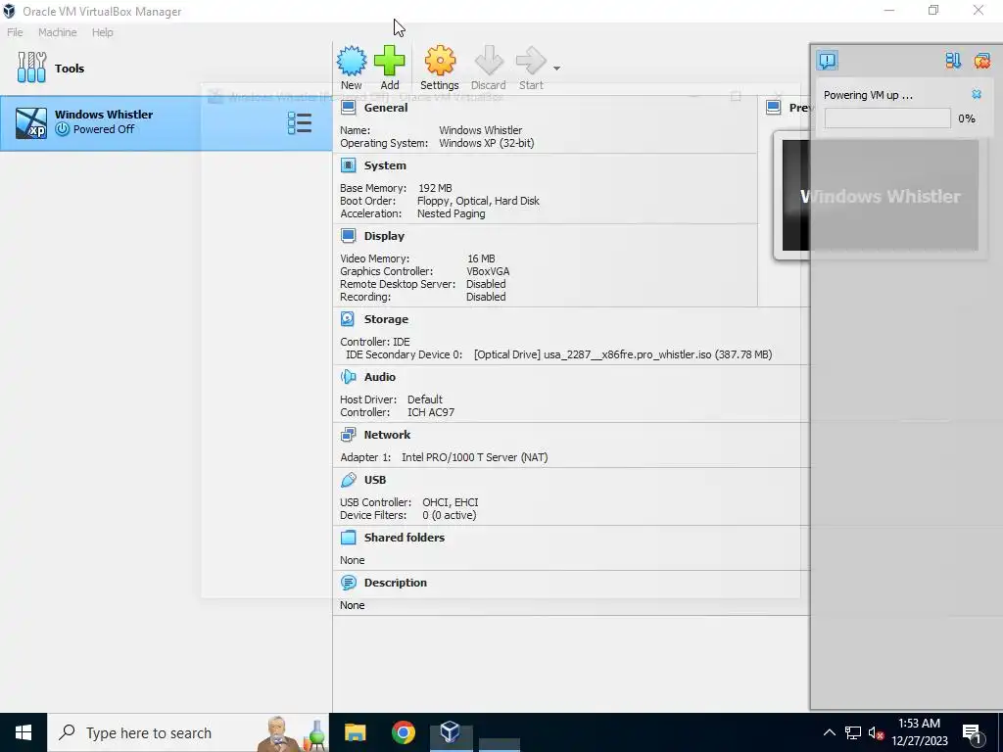Click the General section header
This screenshot has width=1003, height=752.
click(386, 108)
